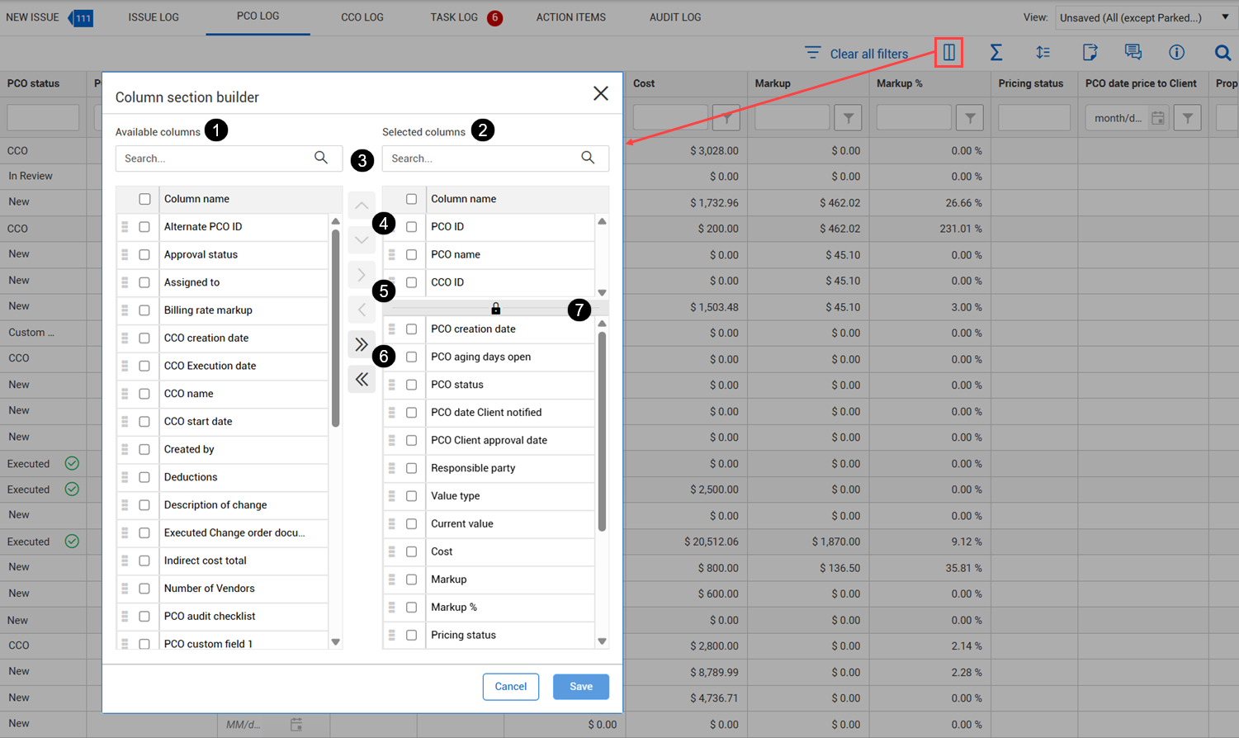Open the ACTION ITEMS tab
The width and height of the screenshot is (1239, 738).
(571, 17)
